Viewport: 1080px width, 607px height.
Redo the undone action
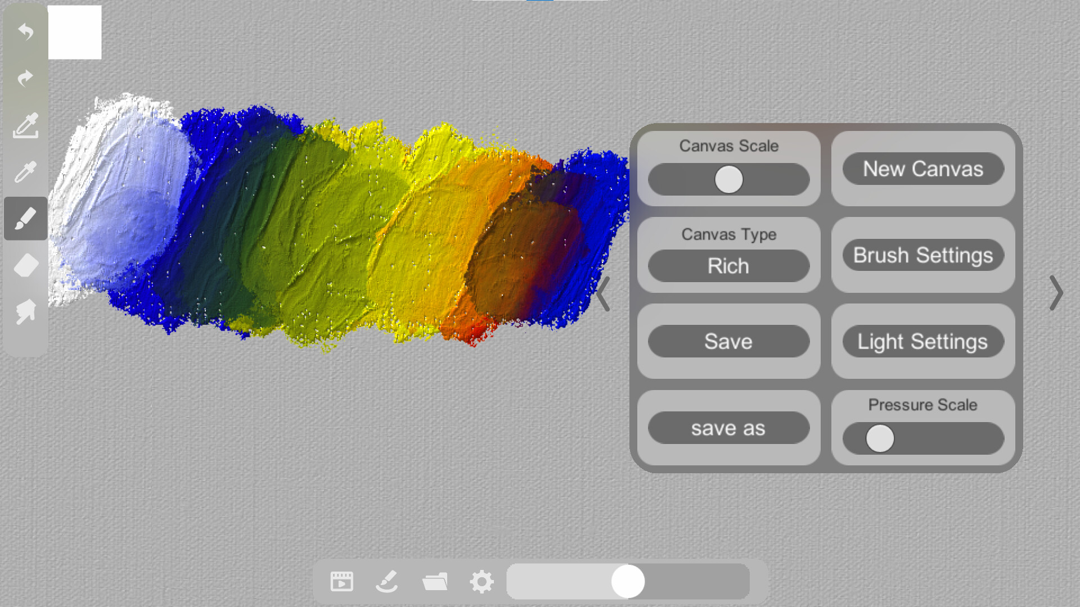(x=25, y=78)
